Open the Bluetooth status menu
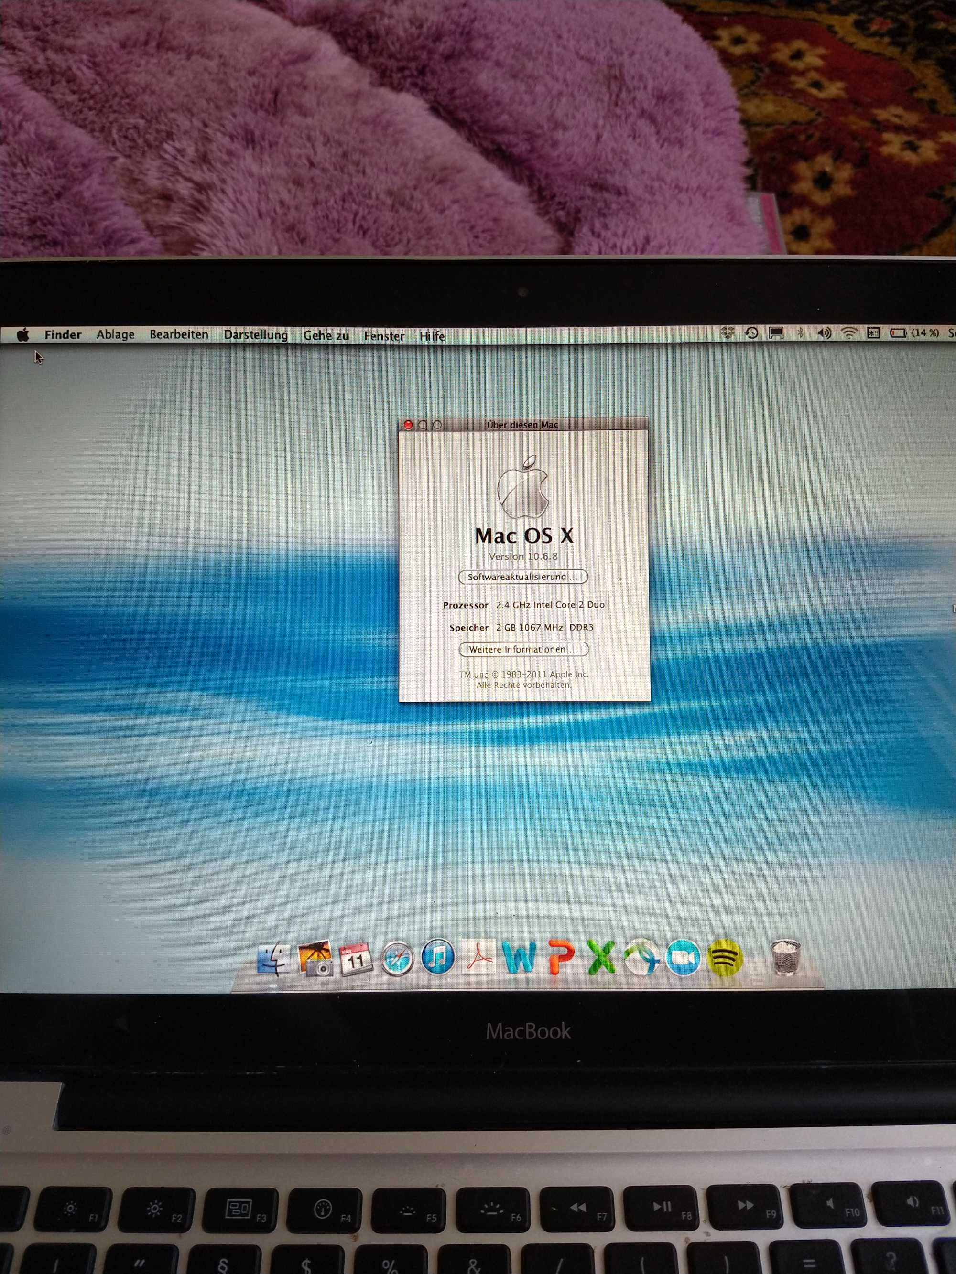The width and height of the screenshot is (956, 1274). 800,333
